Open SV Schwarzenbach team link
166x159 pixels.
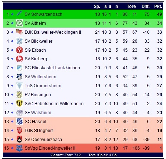tap(43, 14)
